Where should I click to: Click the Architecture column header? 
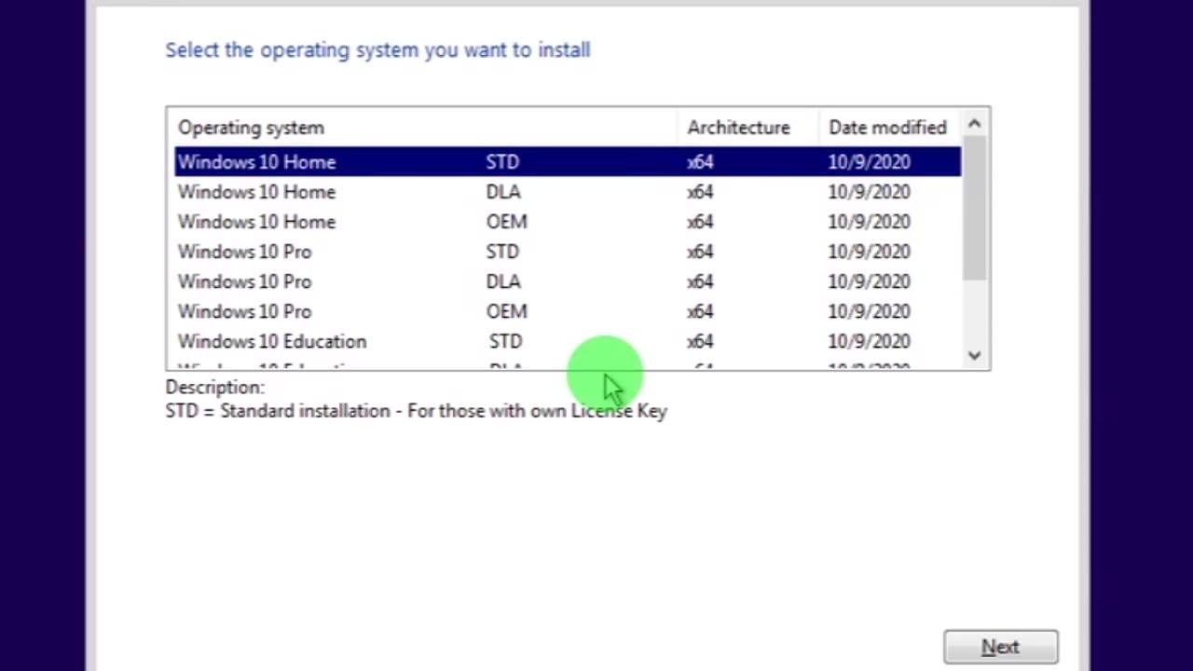(x=748, y=128)
